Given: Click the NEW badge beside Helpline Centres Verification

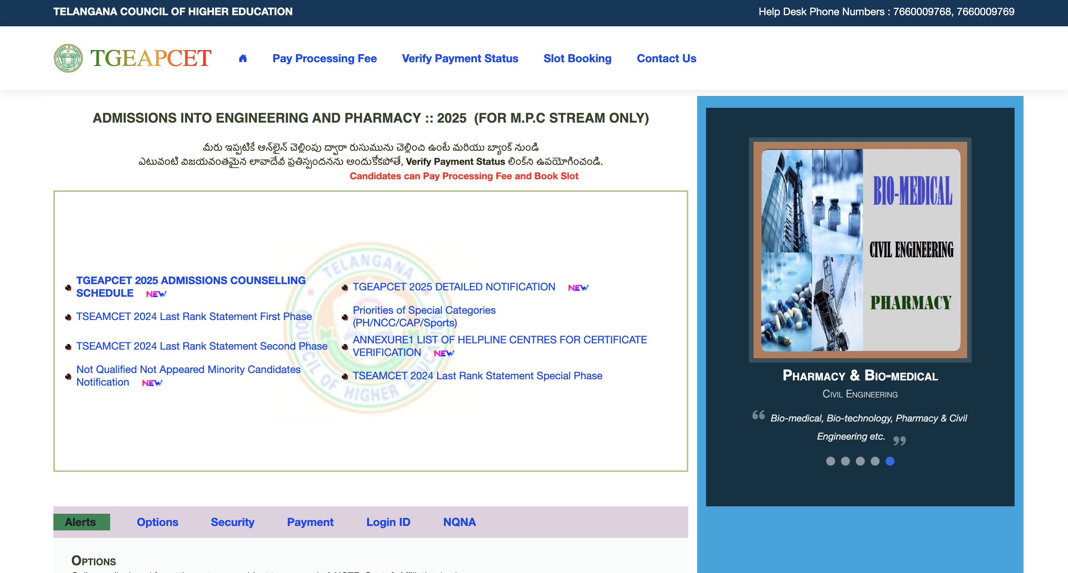Looking at the screenshot, I should point(444,353).
